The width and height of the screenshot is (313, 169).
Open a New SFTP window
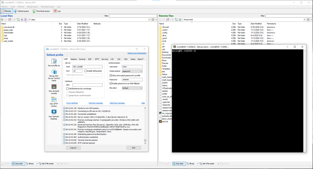coord(54,100)
